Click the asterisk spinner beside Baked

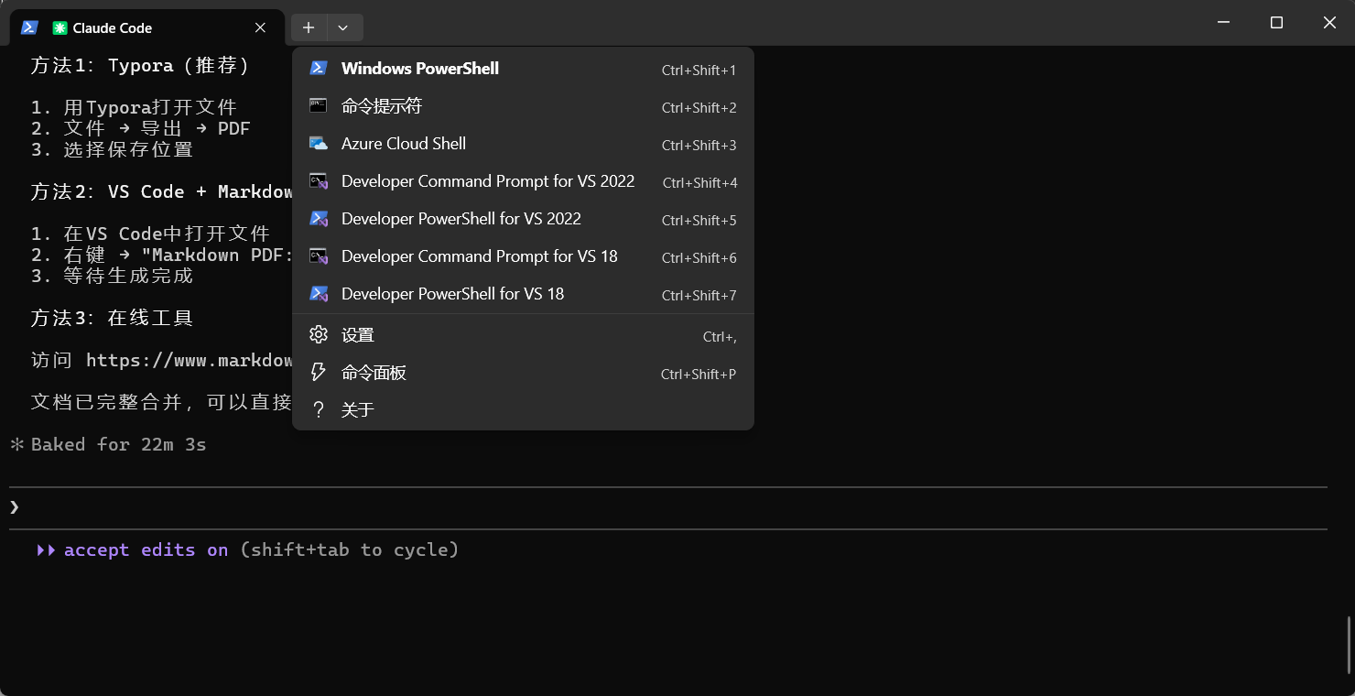coord(16,445)
